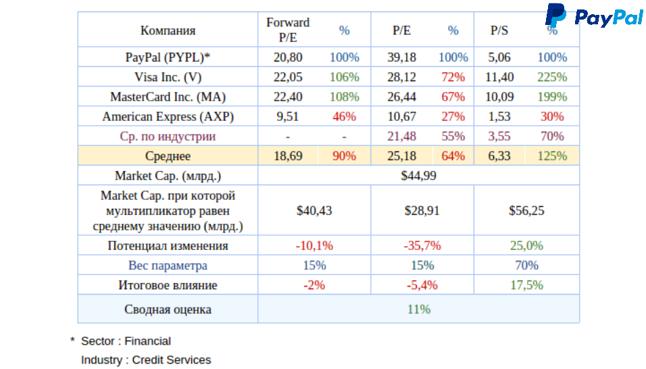Select the -35,7% potential change value
This screenshot has width=646, height=369.
422,246
